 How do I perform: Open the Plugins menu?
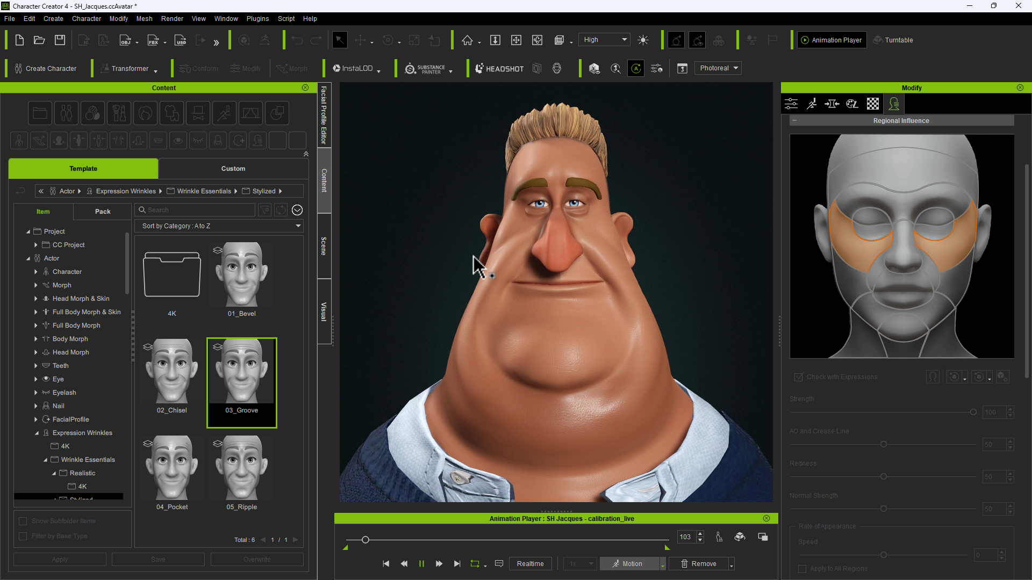257,19
